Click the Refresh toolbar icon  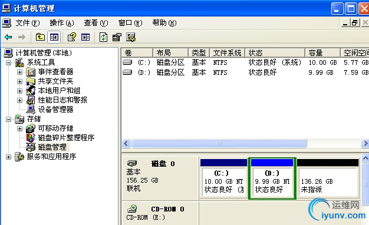[x=103, y=37]
